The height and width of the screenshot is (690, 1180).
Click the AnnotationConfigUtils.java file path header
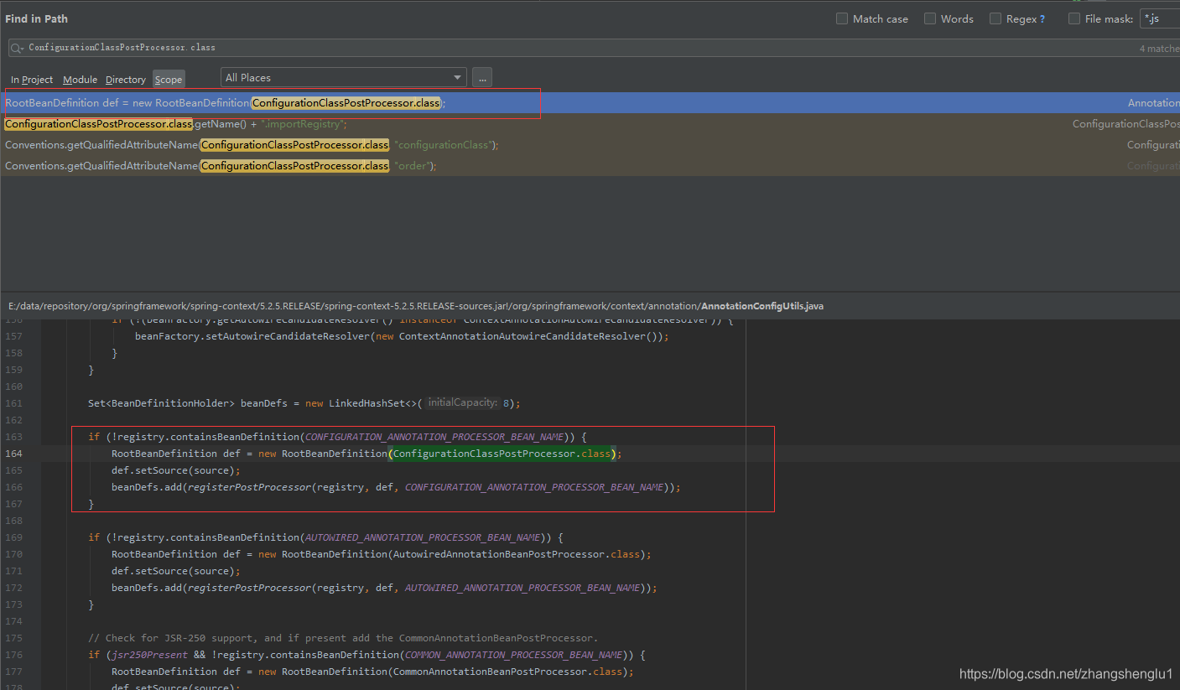tap(416, 306)
